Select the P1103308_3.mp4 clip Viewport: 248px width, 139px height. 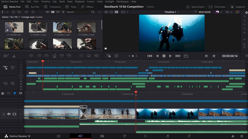[86, 27]
